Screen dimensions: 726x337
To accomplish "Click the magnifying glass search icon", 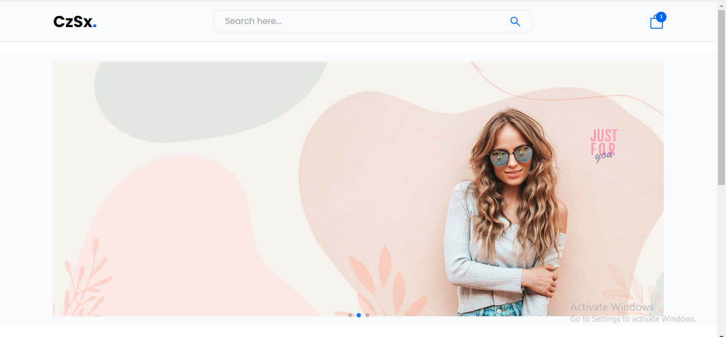I will pyautogui.click(x=514, y=21).
